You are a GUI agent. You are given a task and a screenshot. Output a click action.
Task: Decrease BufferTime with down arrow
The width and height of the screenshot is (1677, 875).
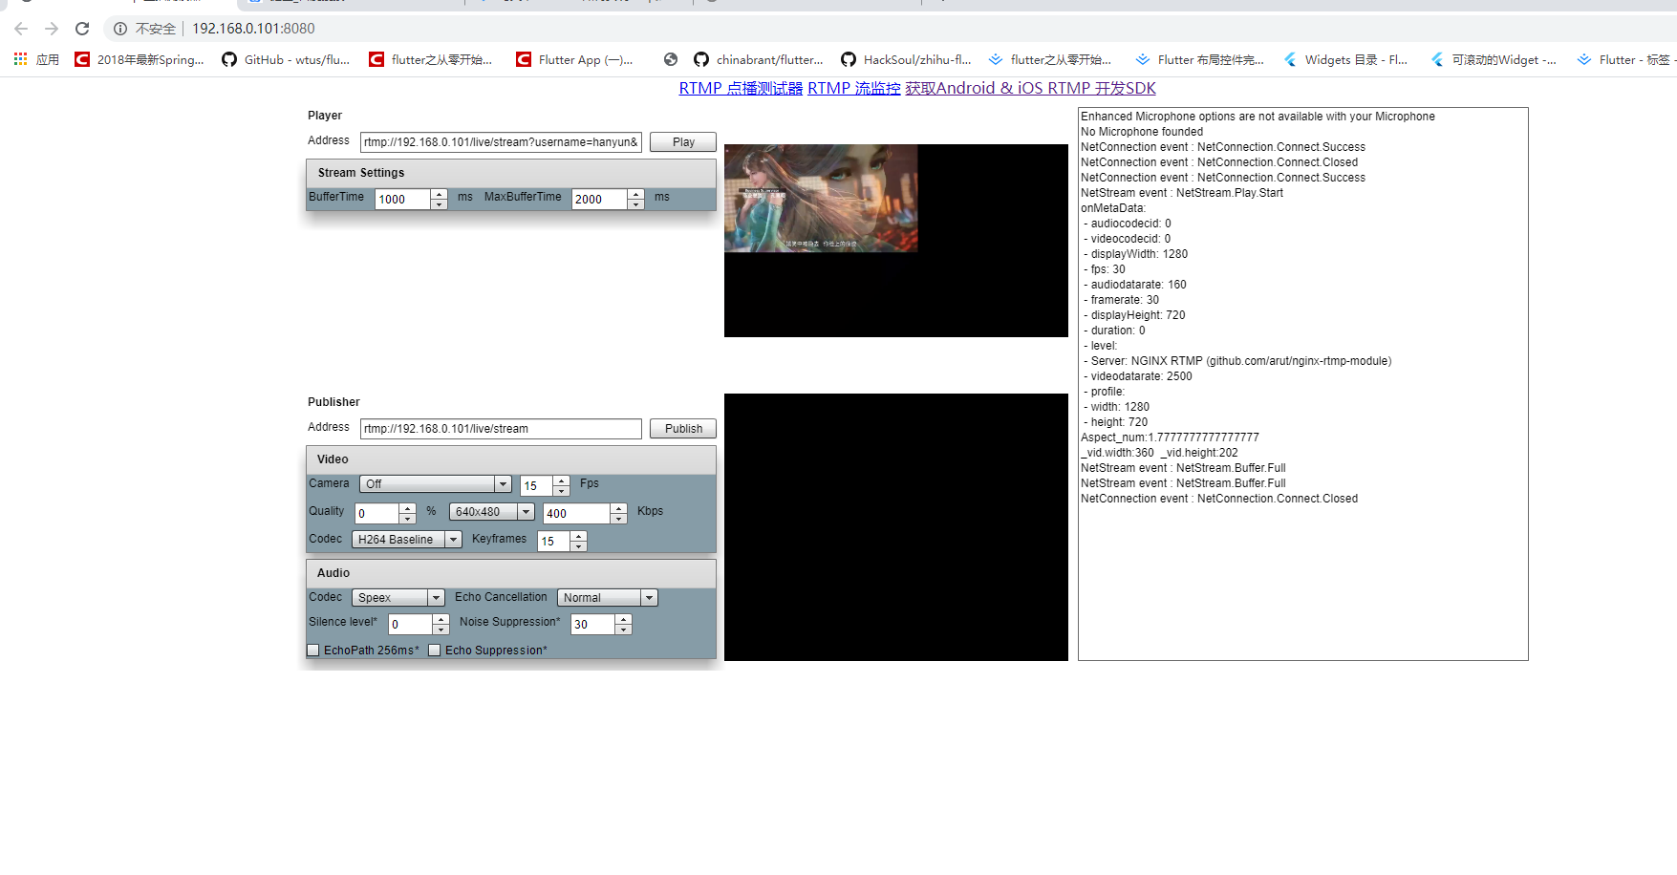tap(440, 204)
